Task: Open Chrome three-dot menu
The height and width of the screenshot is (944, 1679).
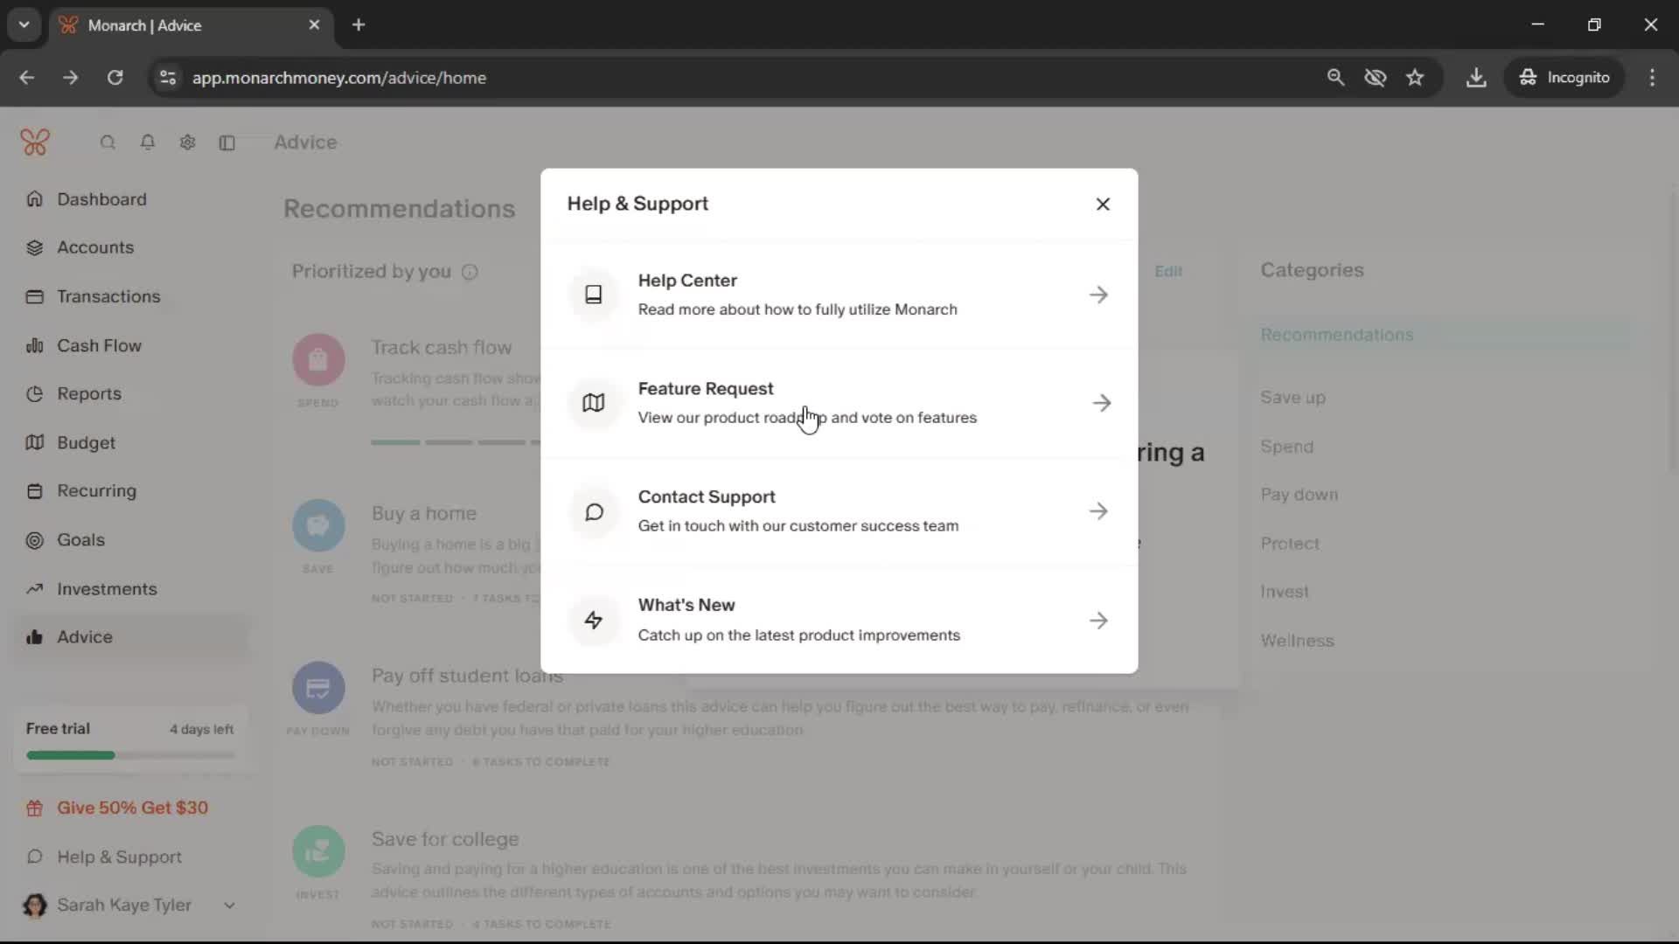Action: [x=1652, y=78]
